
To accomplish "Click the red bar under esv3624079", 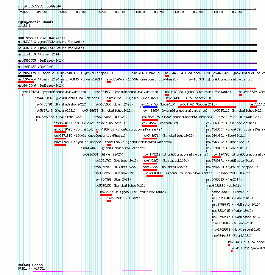I will (109, 82).
